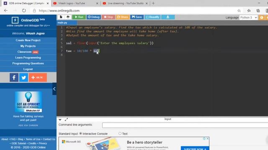Click the line number 8 in the gutter
Viewport: 268px width, 150px height.
pos(62,55)
